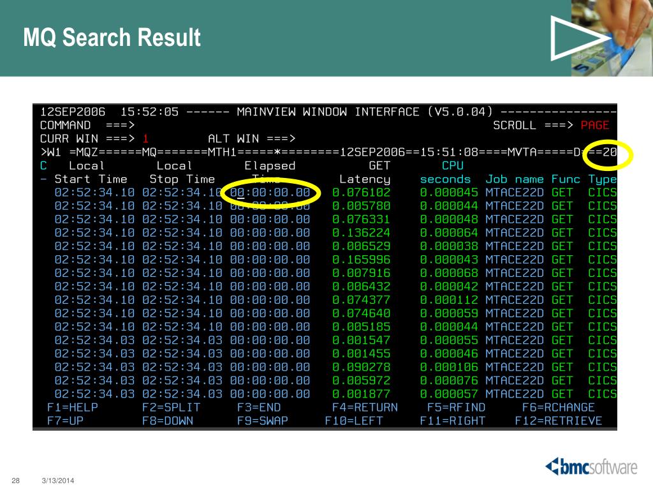653x490 pixels.
Task: Click GET latency value 0.001877
Action: tap(361, 394)
